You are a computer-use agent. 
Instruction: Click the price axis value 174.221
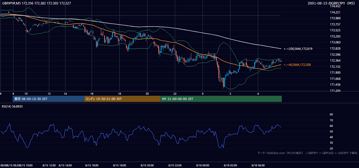point(335,12)
